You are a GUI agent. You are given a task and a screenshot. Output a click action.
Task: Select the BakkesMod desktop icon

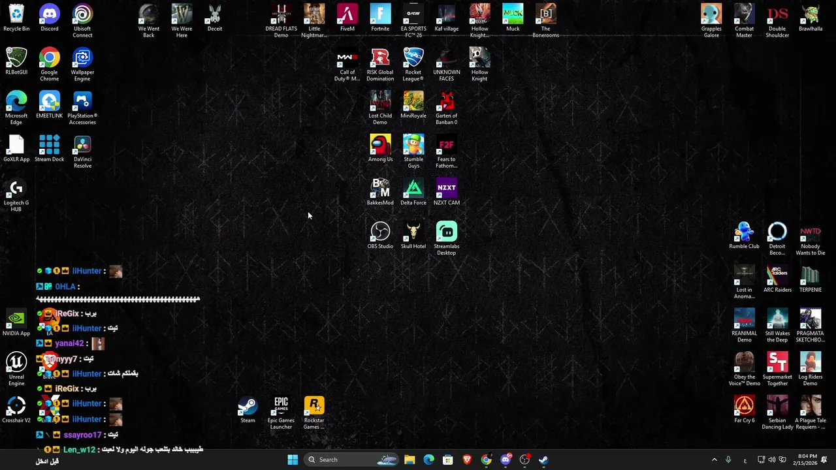tap(380, 193)
